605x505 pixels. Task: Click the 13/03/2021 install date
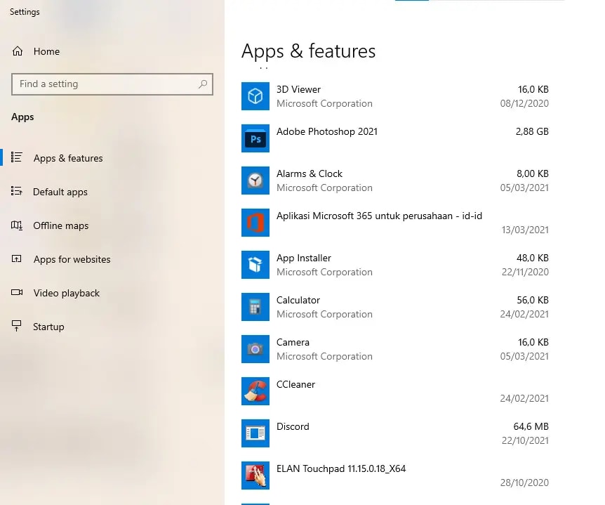click(x=525, y=230)
